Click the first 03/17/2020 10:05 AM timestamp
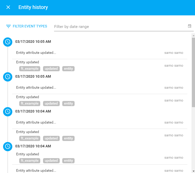The height and width of the screenshot is (173, 195). pyautogui.click(x=33, y=42)
